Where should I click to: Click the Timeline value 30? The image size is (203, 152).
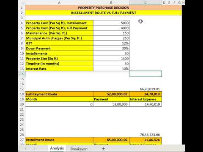coord(111,63)
